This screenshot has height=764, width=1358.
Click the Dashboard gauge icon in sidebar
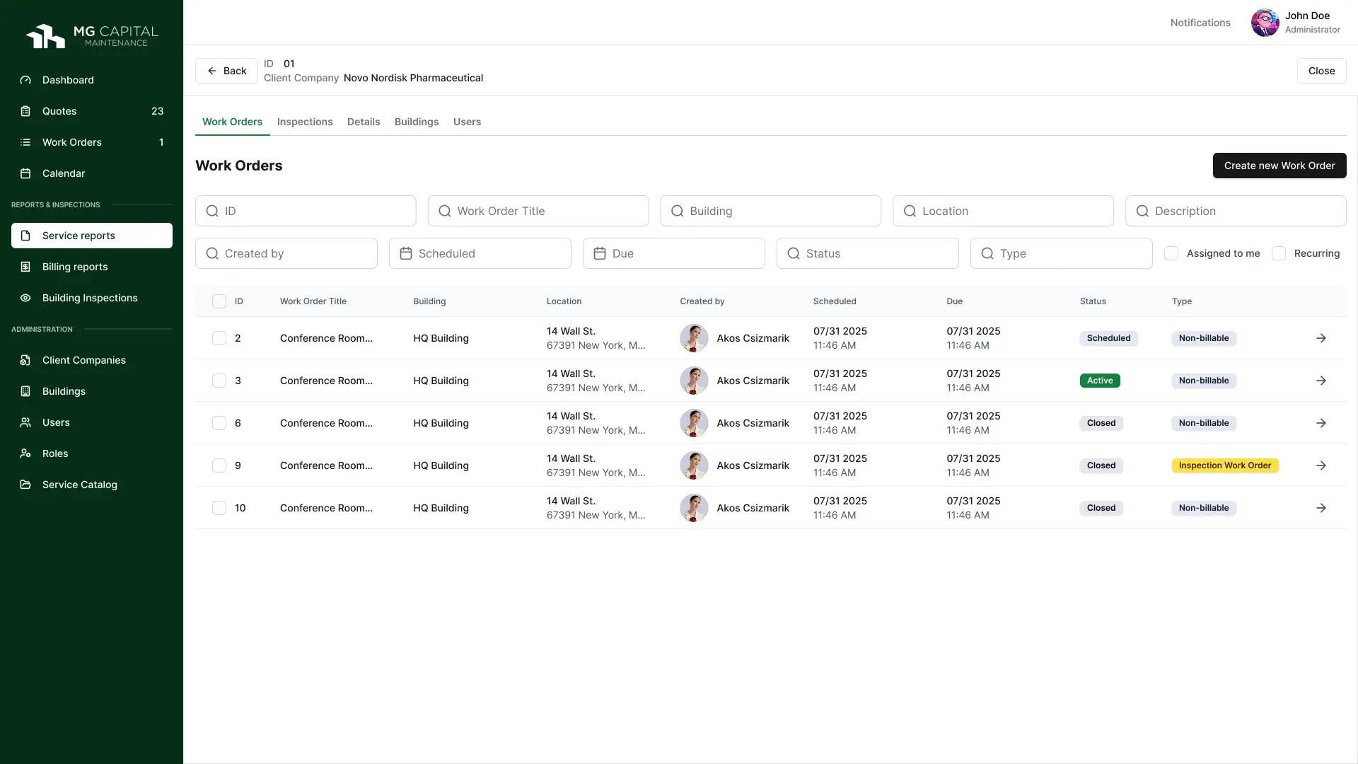tap(25, 80)
